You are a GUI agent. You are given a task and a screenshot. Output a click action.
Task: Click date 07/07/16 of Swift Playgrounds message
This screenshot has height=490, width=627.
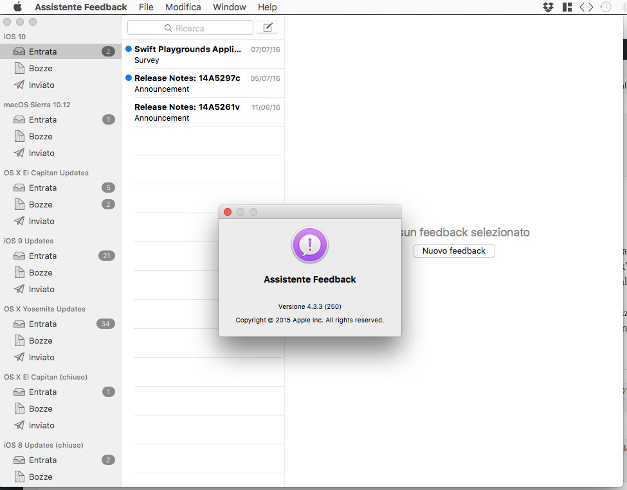(x=266, y=49)
